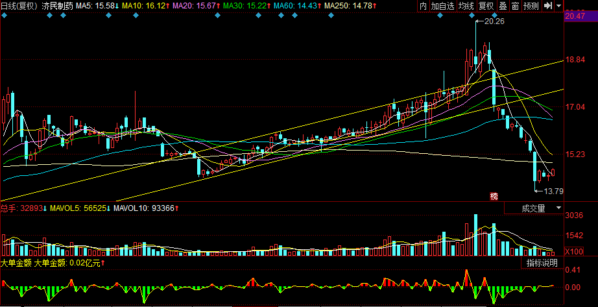This screenshot has height=307, width=598.
Task: Click the 总手: 32893 volume readout
Action: click(23, 208)
